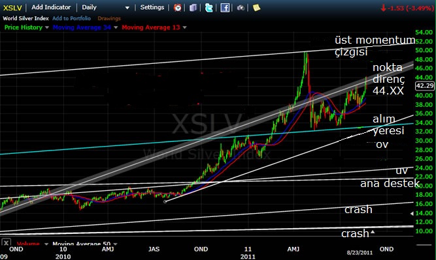Click the alarm clock alert icon

coord(177,7)
